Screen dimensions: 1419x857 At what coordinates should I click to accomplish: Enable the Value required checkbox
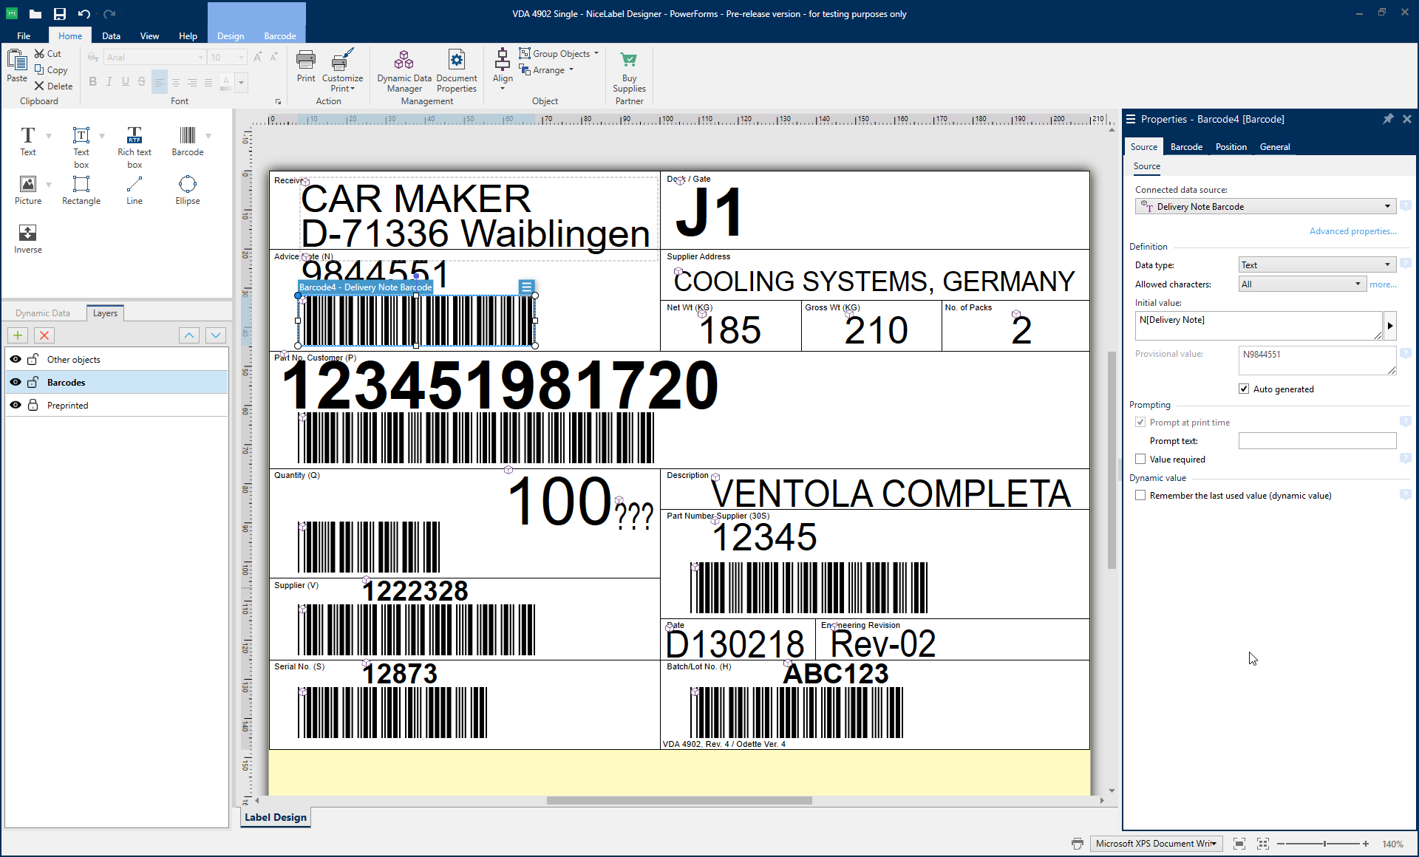point(1140,460)
